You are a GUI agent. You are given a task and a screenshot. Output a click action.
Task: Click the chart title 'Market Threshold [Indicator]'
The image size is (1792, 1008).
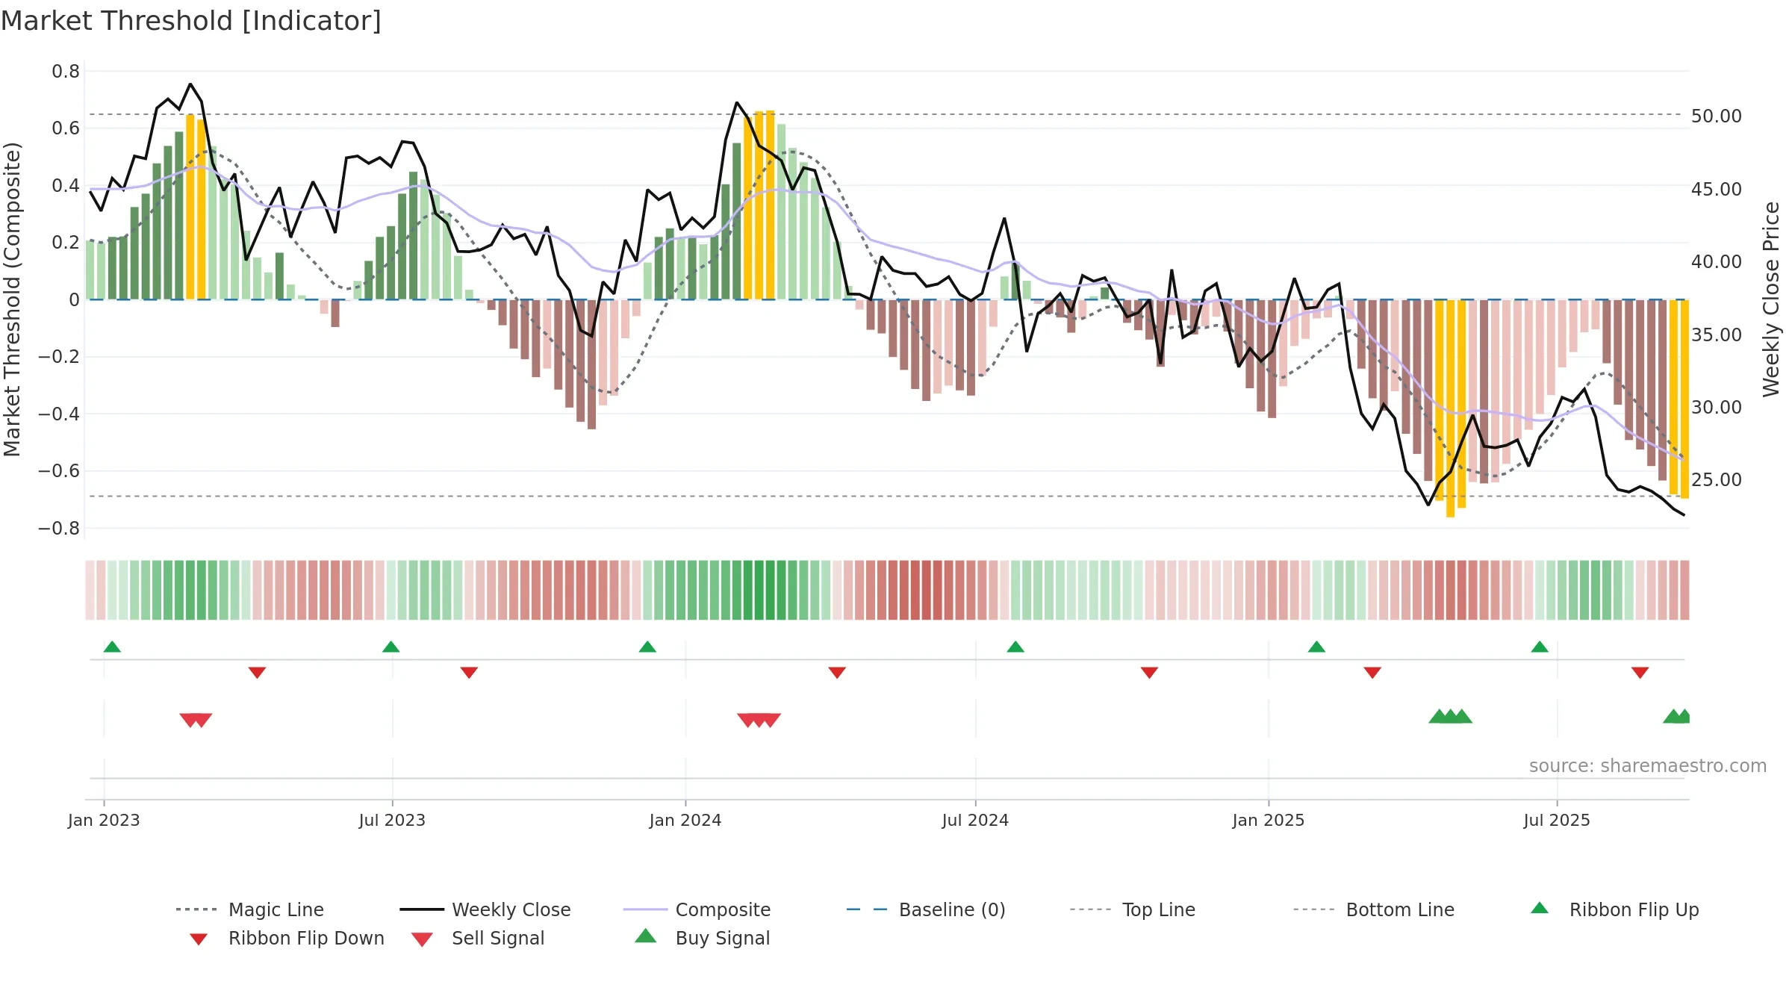(x=191, y=21)
